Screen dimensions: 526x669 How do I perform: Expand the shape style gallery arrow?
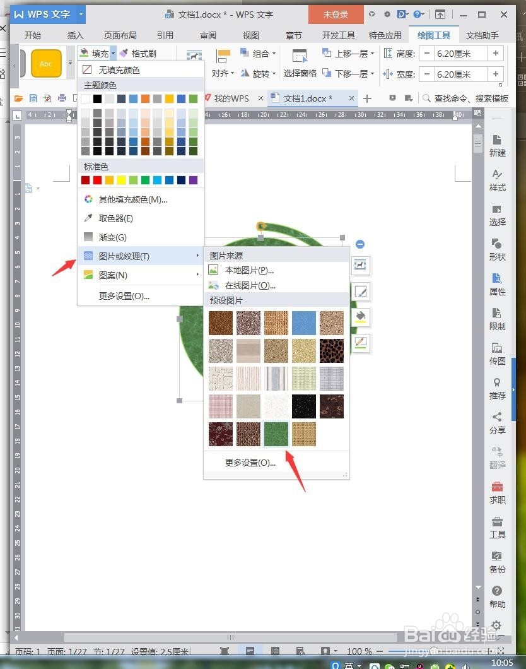click(x=71, y=62)
